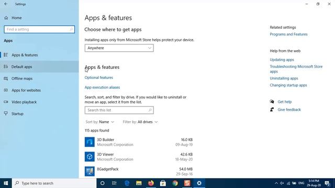Show hidden system tray icons
Image resolution: width=335 pixels, height=188 pixels.
276,183
